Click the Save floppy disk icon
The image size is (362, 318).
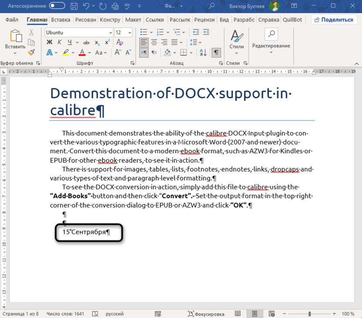click(x=74, y=6)
